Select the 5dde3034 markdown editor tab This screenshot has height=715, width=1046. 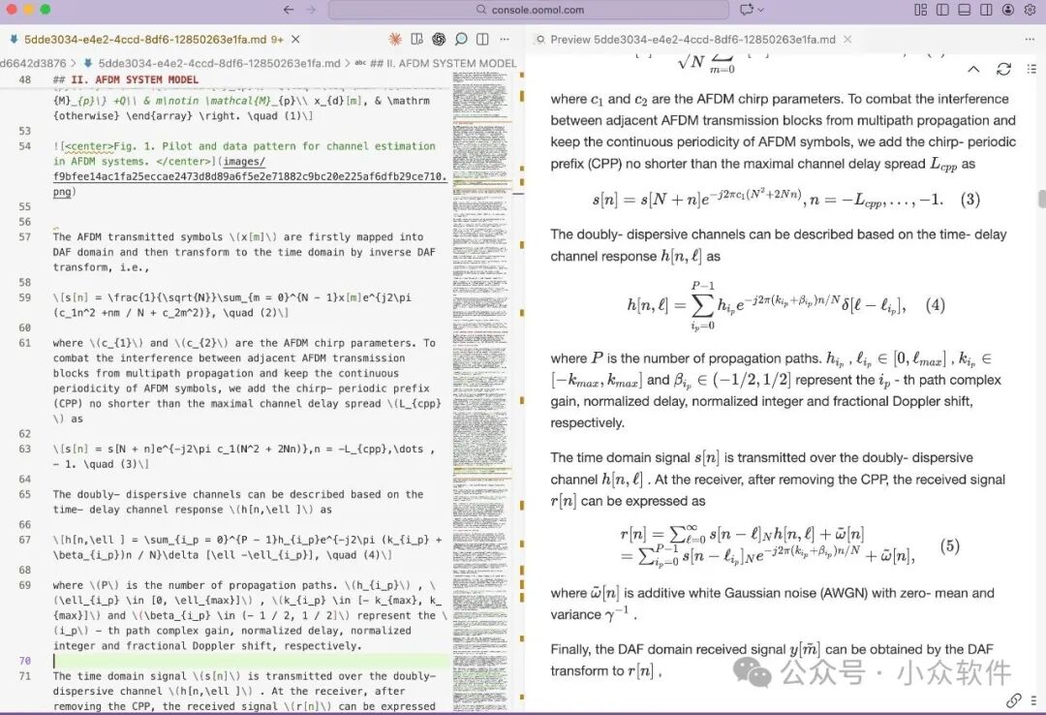pos(145,40)
